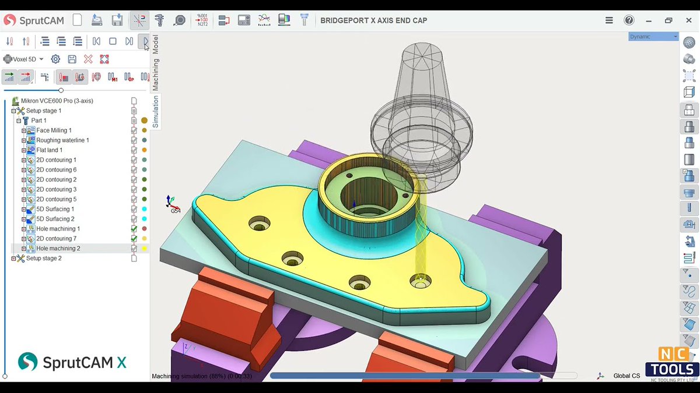Switch to the Machining tab
The height and width of the screenshot is (393, 700).
(x=156, y=75)
